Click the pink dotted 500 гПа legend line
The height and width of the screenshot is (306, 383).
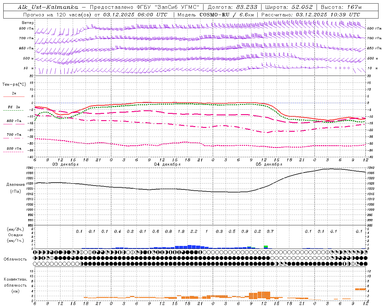pyautogui.click(x=13, y=152)
